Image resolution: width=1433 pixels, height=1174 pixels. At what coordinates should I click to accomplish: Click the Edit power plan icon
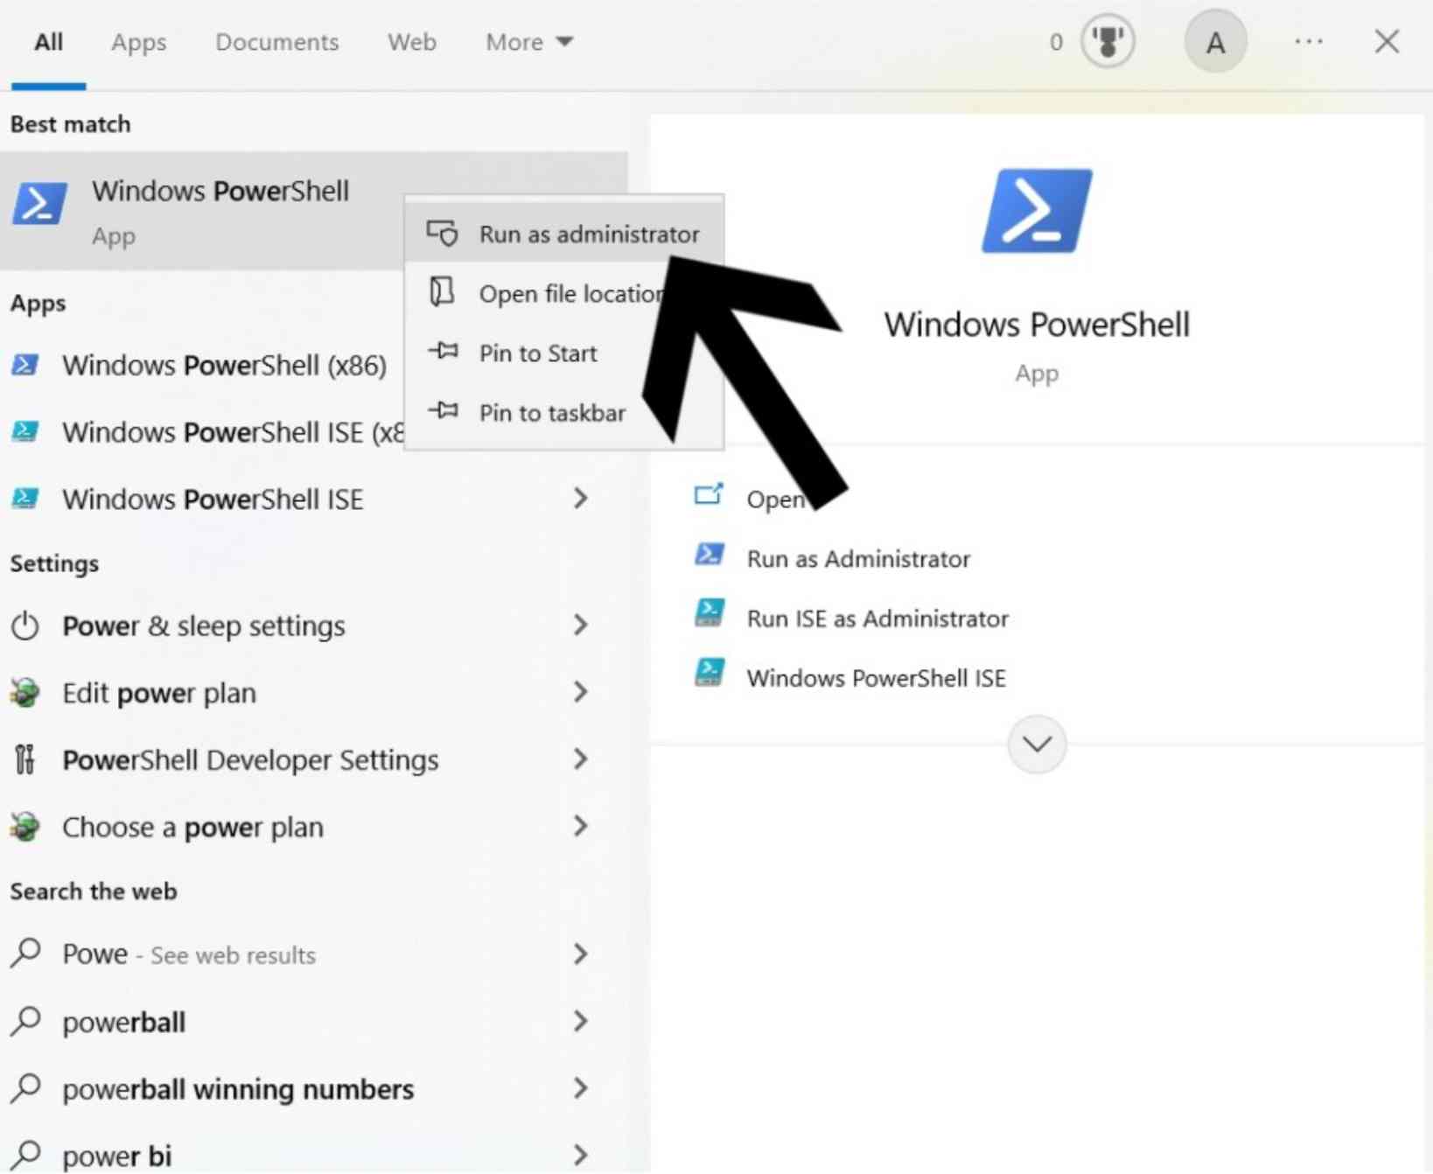[25, 692]
